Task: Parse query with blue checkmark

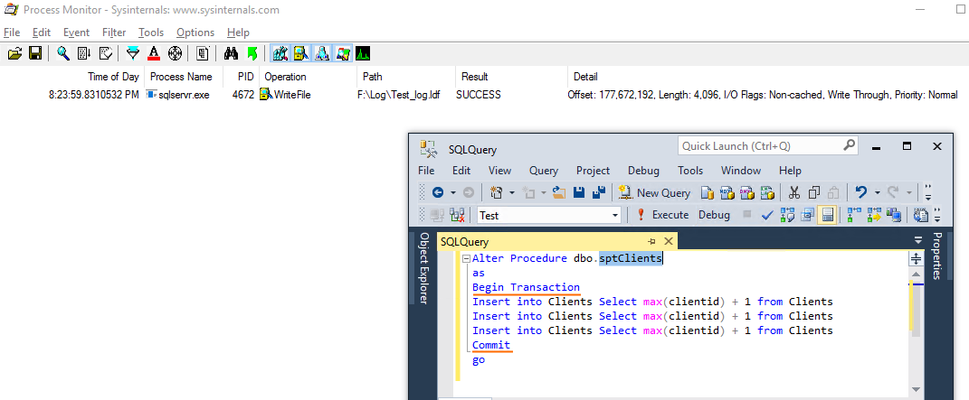Action: pos(767,215)
